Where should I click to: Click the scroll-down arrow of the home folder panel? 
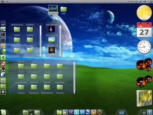pos(41,56)
